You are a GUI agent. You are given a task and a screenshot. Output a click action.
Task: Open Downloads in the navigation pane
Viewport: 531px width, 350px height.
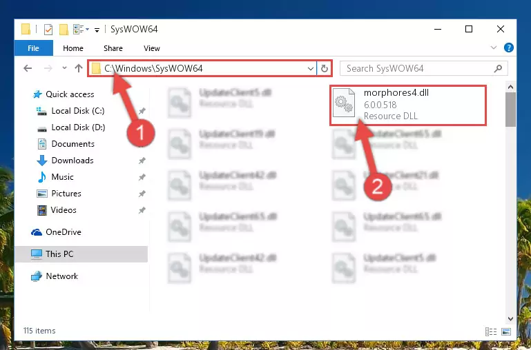click(x=73, y=161)
